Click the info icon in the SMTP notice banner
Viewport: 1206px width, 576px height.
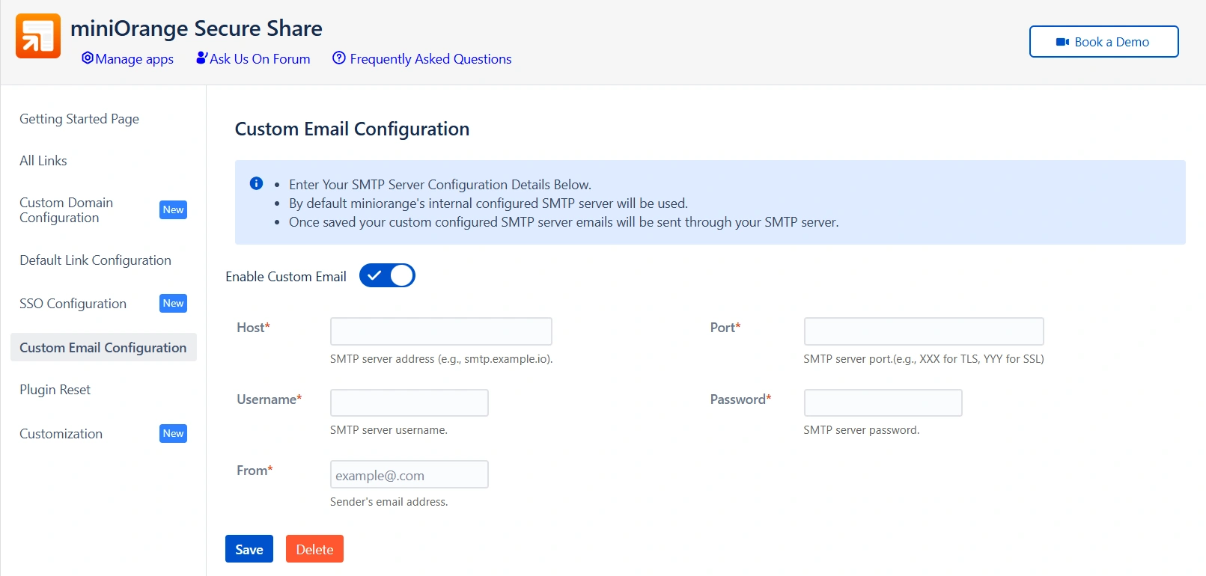[x=257, y=183]
